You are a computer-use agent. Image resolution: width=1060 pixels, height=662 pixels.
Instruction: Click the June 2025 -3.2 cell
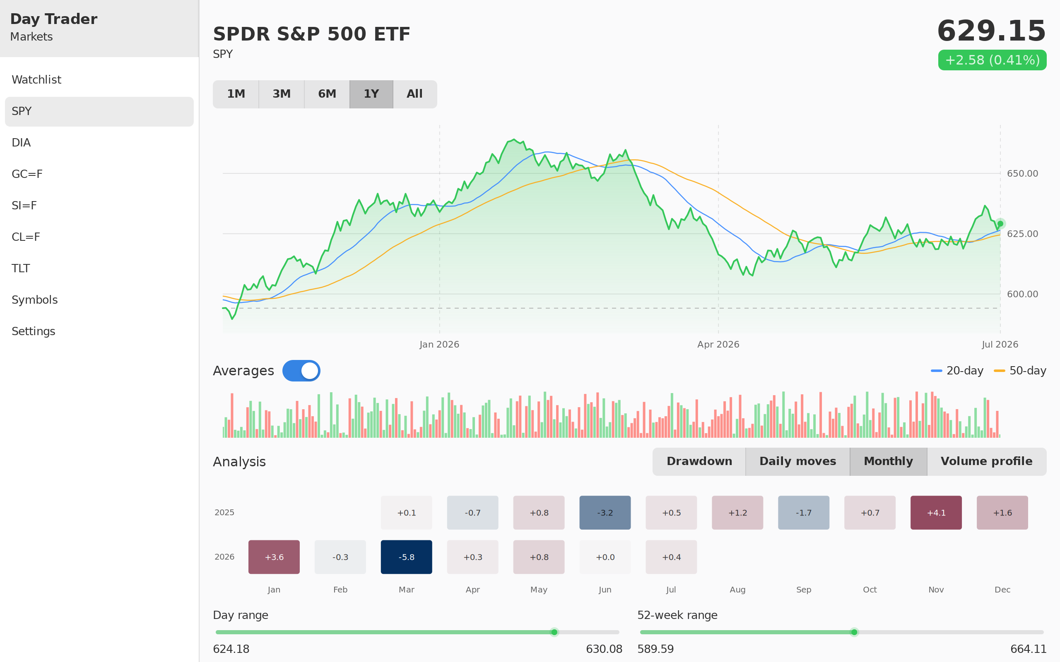605,513
